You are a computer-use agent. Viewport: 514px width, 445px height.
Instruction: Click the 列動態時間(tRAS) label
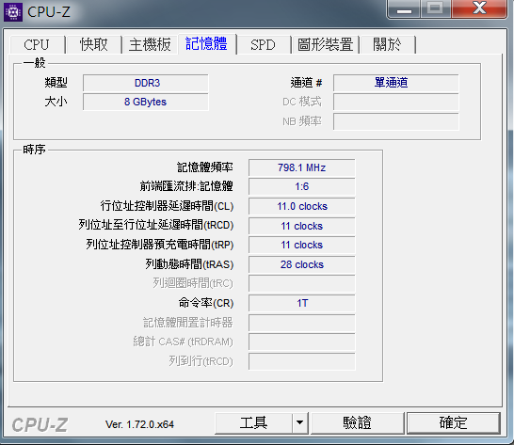pyautogui.click(x=190, y=264)
